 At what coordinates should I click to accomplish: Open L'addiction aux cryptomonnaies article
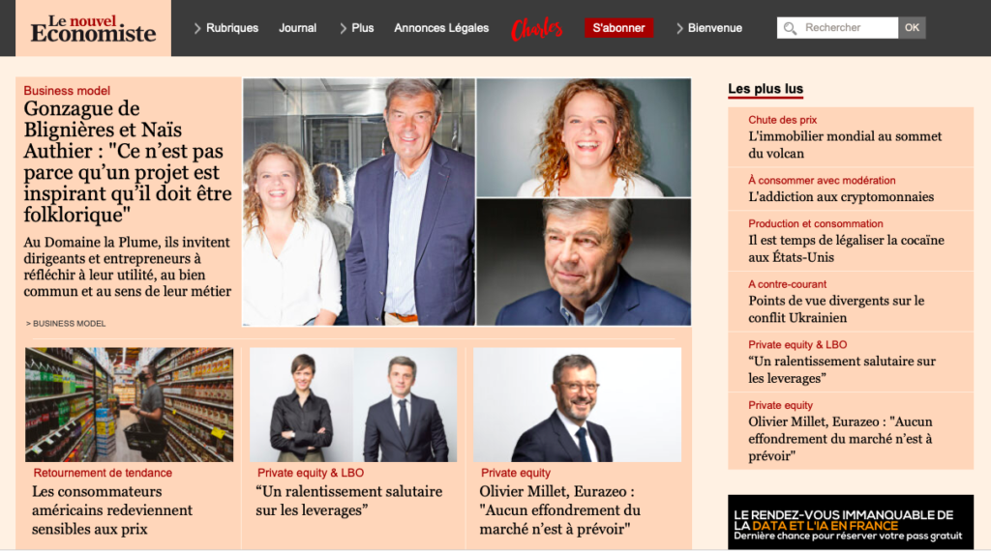[841, 197]
